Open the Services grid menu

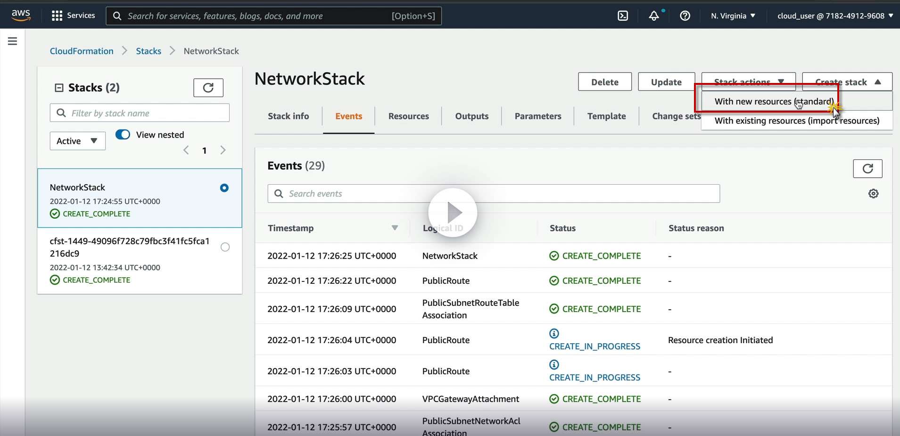point(57,16)
